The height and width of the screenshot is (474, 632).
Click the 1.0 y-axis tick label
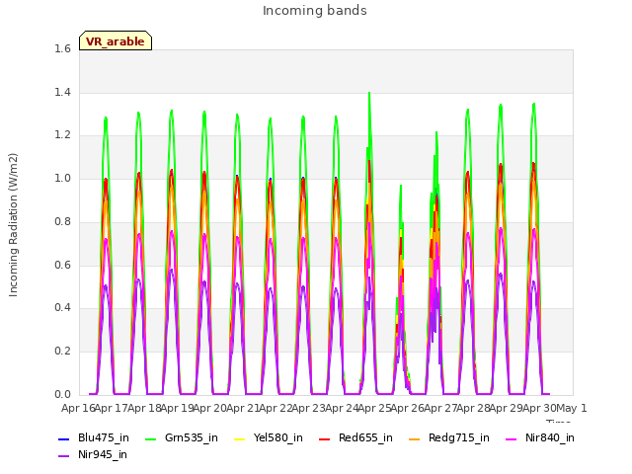[62, 178]
